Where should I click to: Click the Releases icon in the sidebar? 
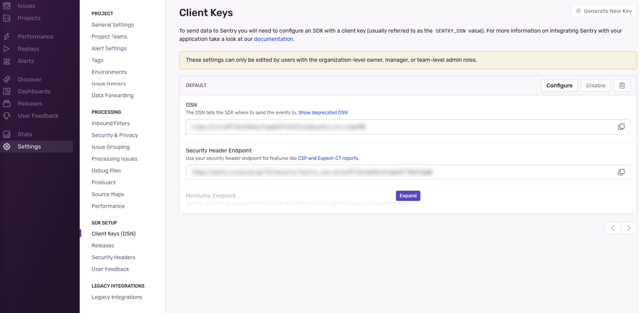30,103
